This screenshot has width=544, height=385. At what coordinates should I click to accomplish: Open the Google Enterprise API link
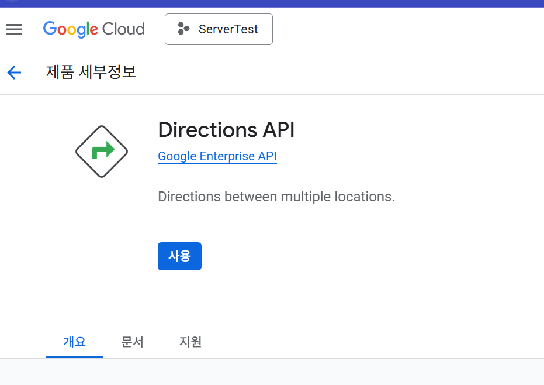pyautogui.click(x=217, y=156)
